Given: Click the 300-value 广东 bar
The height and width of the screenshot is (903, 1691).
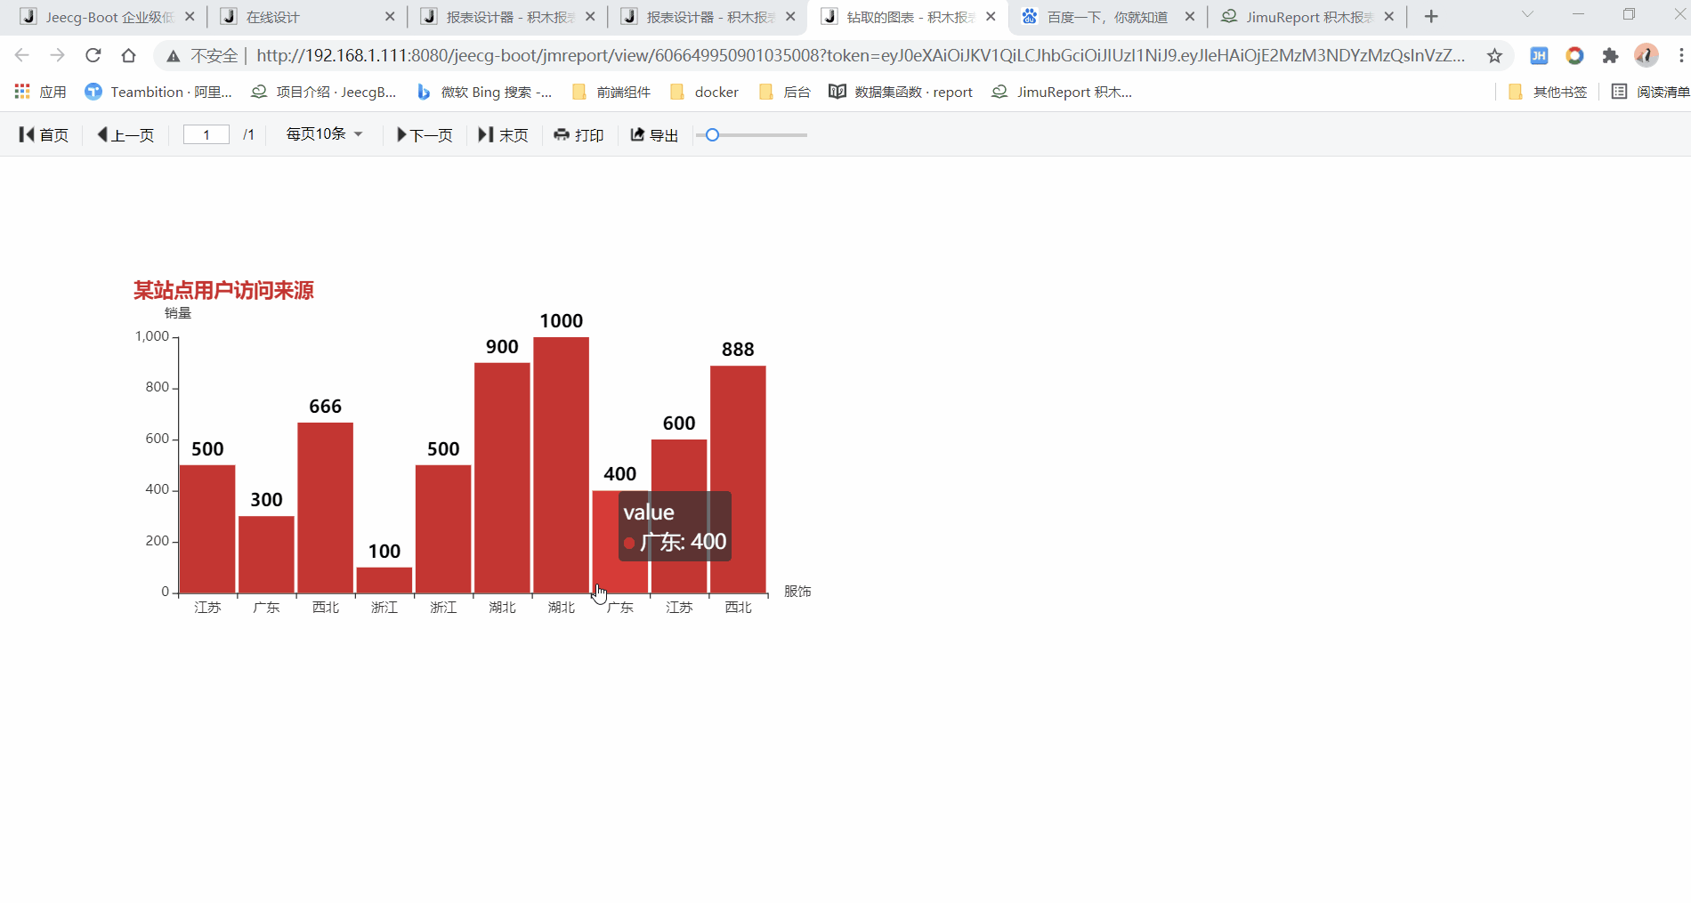Looking at the screenshot, I should [266, 554].
